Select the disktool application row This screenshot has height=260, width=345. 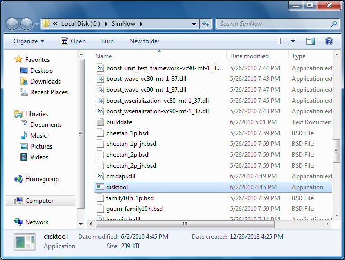[213, 187]
